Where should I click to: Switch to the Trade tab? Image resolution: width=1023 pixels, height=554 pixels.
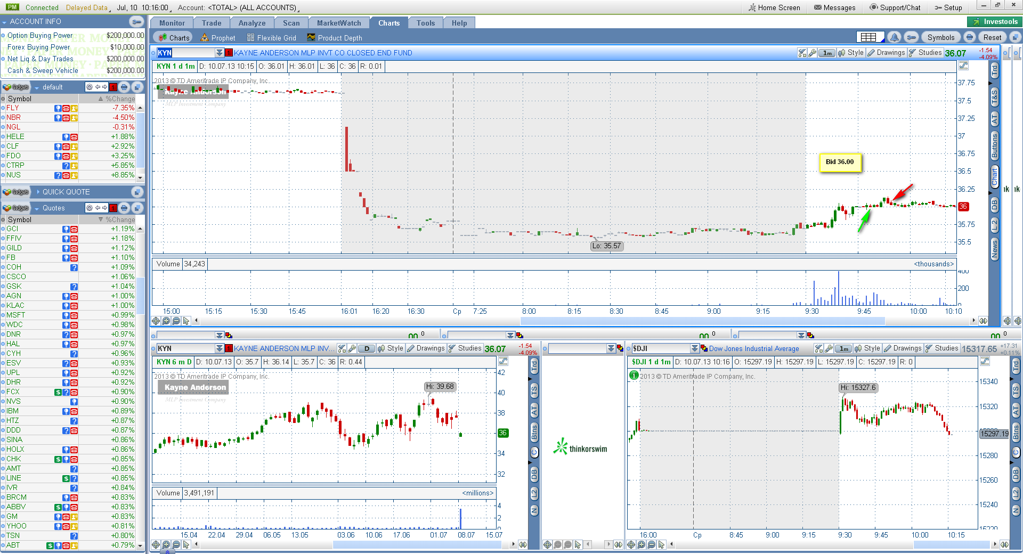(212, 23)
